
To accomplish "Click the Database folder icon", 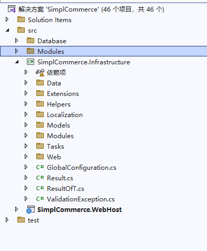I will coord(31,41).
